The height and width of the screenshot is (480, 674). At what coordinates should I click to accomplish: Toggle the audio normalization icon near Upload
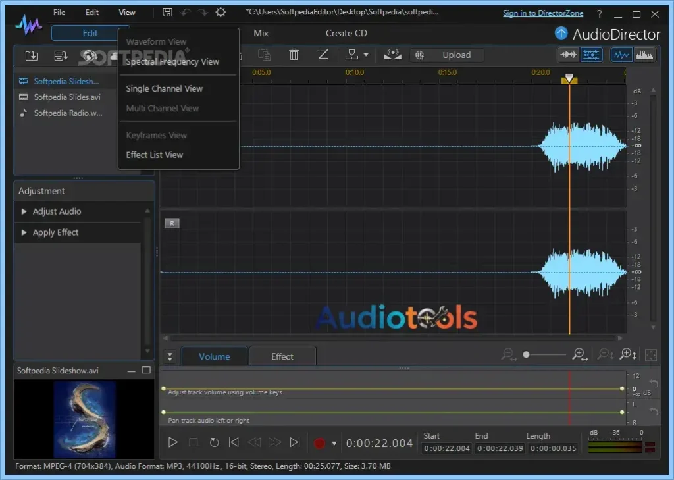pos(393,55)
